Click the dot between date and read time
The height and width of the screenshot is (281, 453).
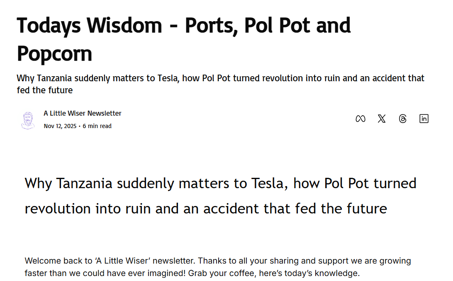[x=79, y=126]
